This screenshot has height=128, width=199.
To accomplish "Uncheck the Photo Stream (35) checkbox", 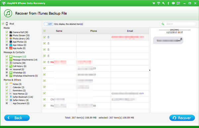I will 7,35.
